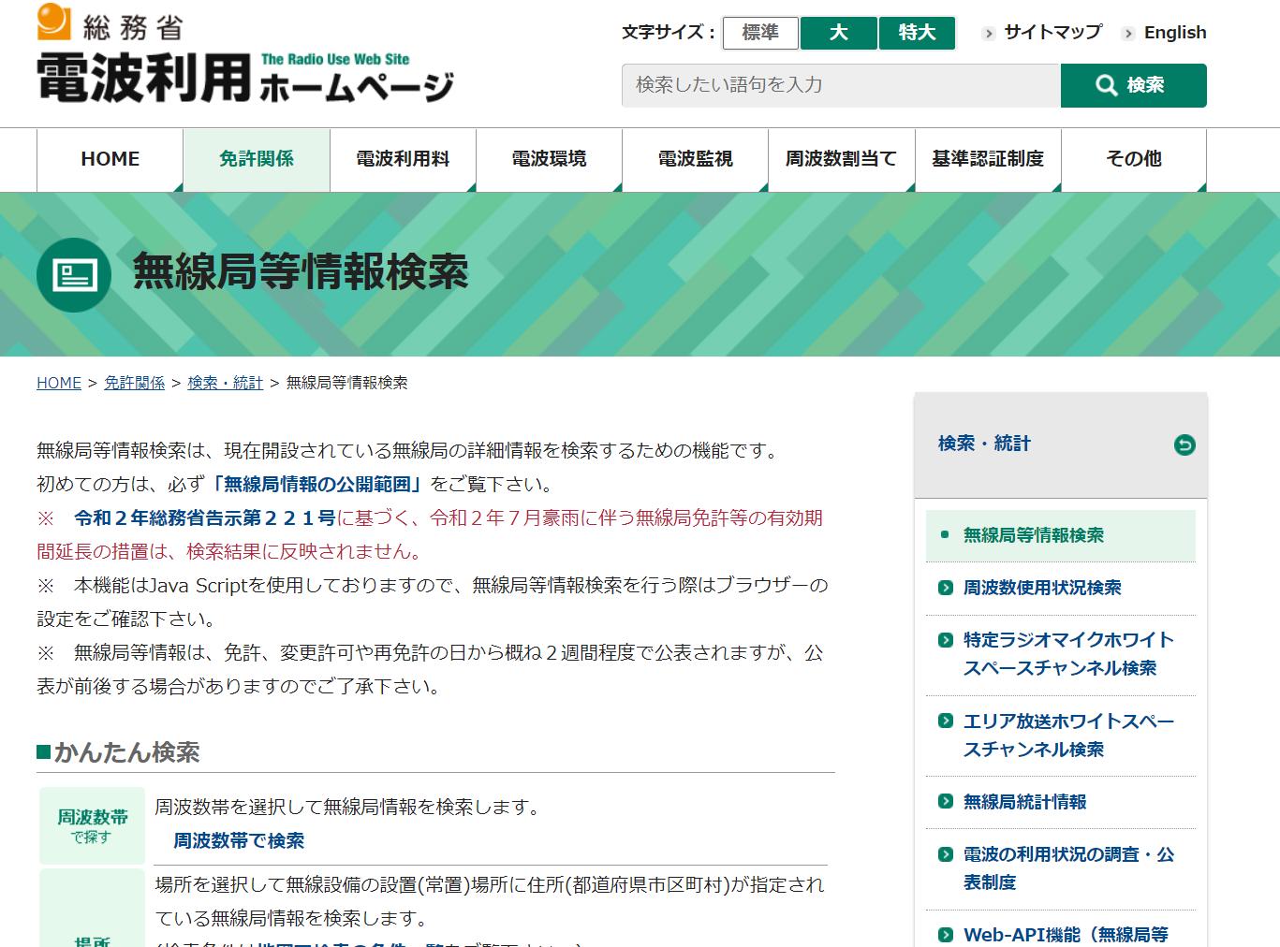Click the search keyword input field
Image resolution: width=1280 pixels, height=947 pixels.
tap(840, 86)
